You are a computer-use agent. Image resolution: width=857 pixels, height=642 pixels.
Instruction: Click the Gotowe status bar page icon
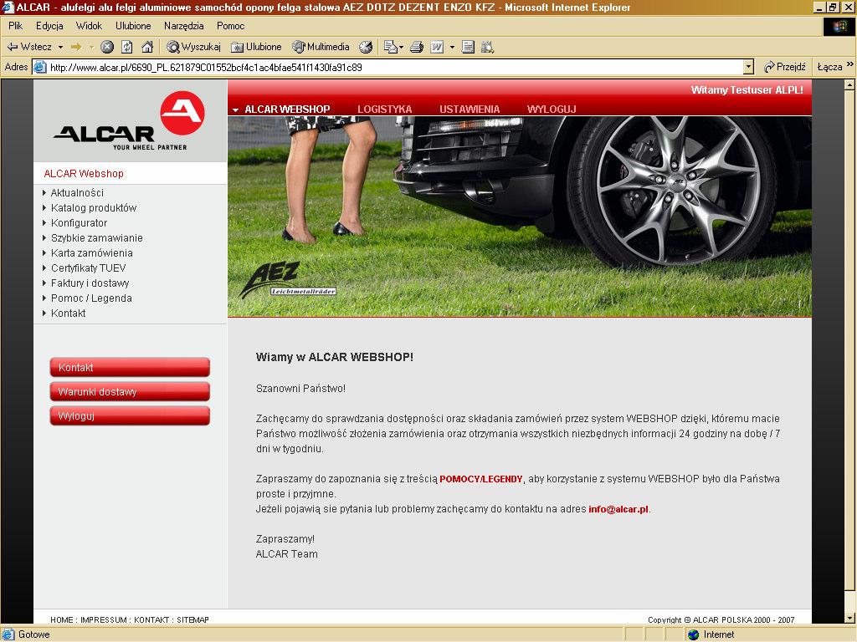[x=8, y=634]
